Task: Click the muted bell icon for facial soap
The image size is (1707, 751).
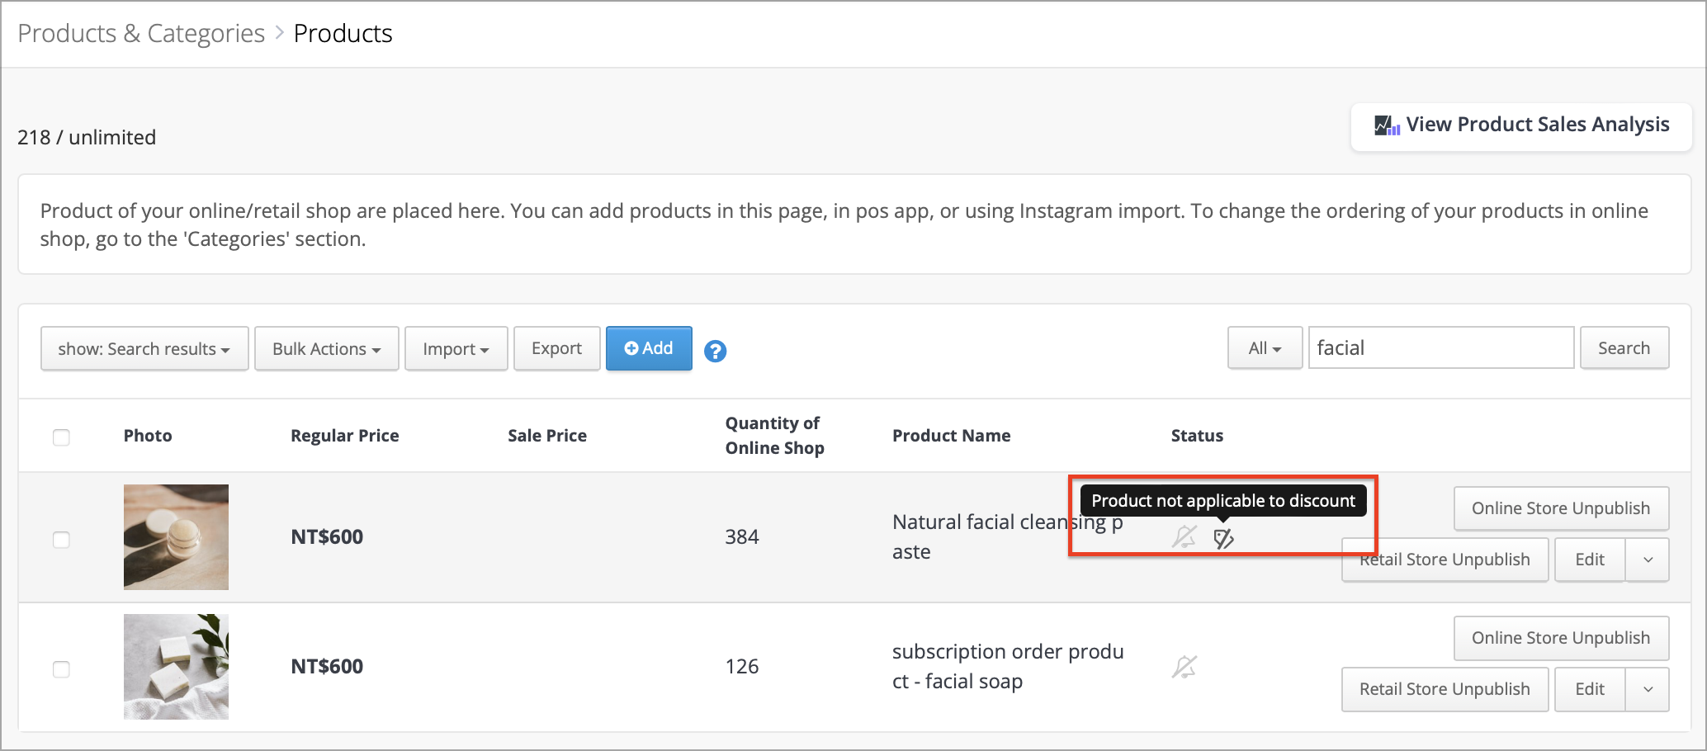Action: (1184, 667)
